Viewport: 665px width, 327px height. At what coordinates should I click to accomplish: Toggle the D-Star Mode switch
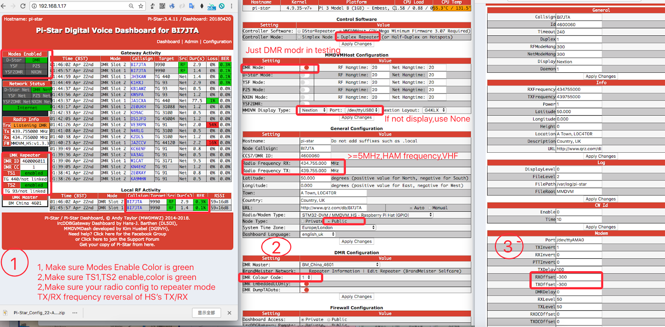pos(305,75)
